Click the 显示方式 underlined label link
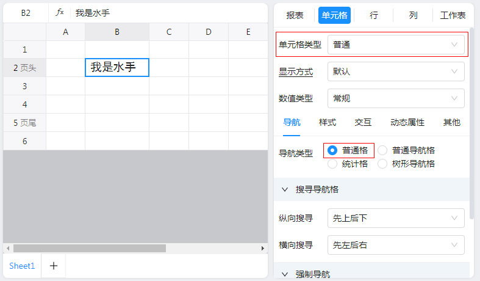 pyautogui.click(x=296, y=71)
